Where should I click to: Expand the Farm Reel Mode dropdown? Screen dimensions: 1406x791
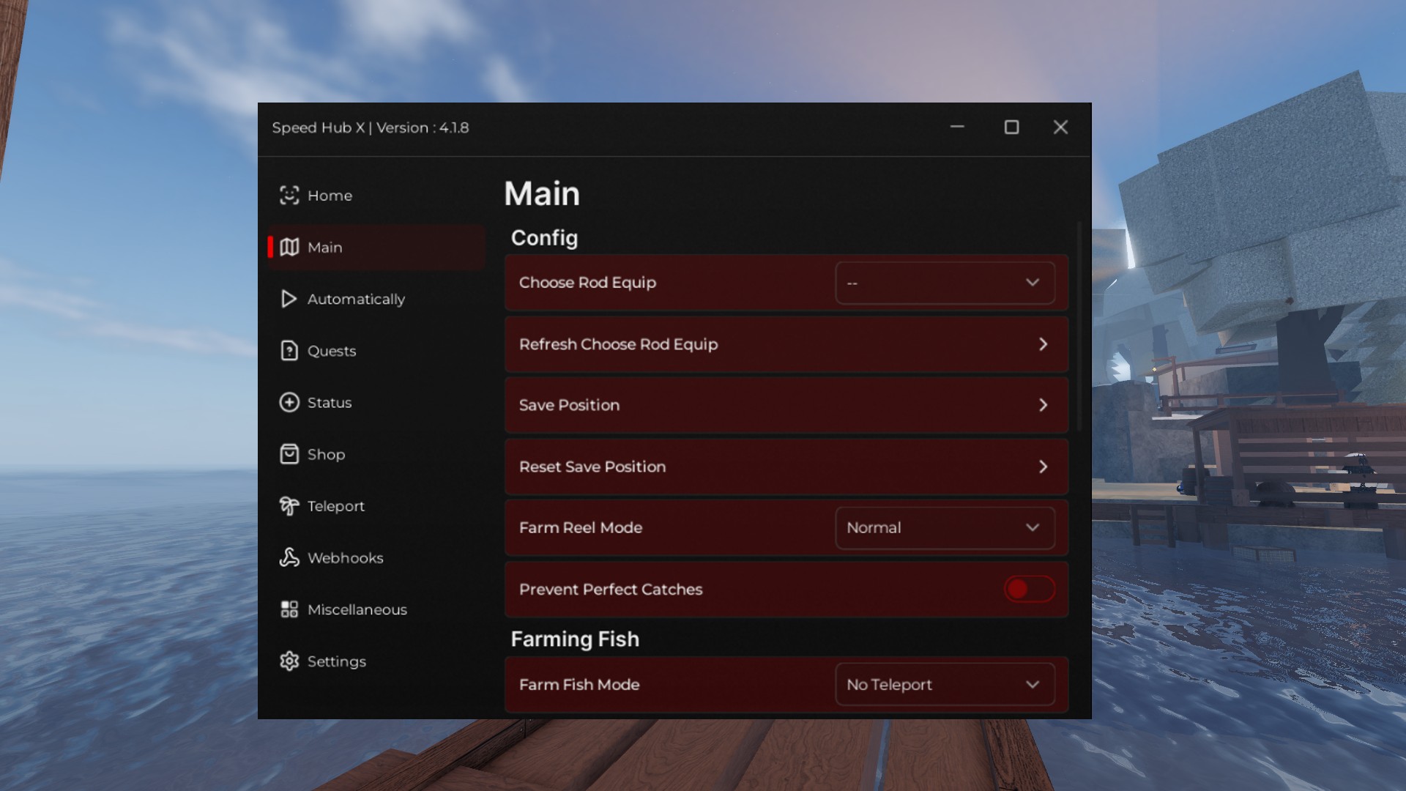click(x=945, y=527)
